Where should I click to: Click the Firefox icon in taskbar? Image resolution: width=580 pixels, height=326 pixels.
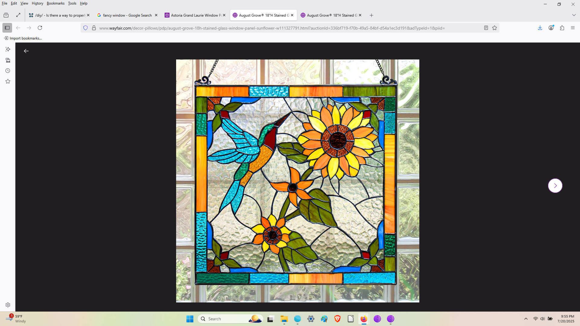(364, 319)
